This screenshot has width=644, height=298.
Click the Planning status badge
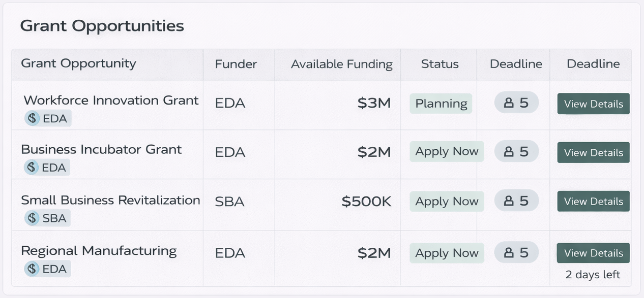coord(441,104)
